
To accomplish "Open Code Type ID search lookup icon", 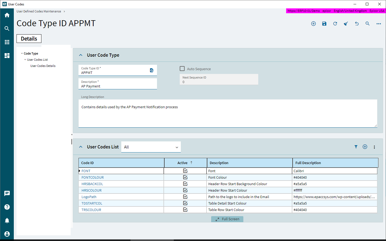I will [x=152, y=70].
